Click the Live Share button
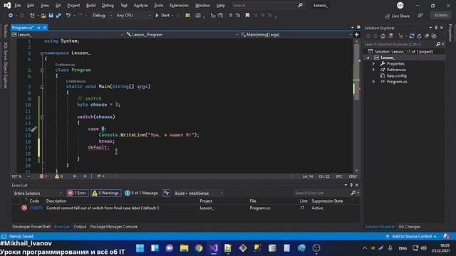 coord(398,16)
